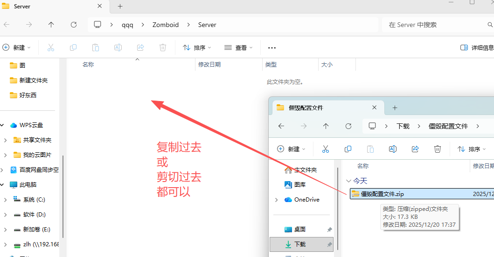Collapse the 今天 group in file list
This screenshot has width=494, height=257.
pos(348,181)
